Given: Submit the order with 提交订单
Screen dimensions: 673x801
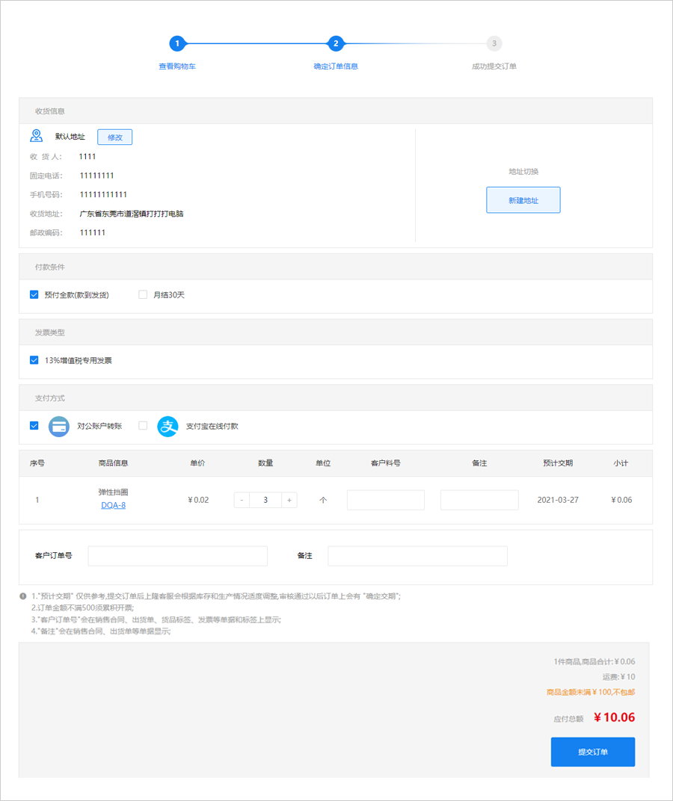Looking at the screenshot, I should (592, 752).
